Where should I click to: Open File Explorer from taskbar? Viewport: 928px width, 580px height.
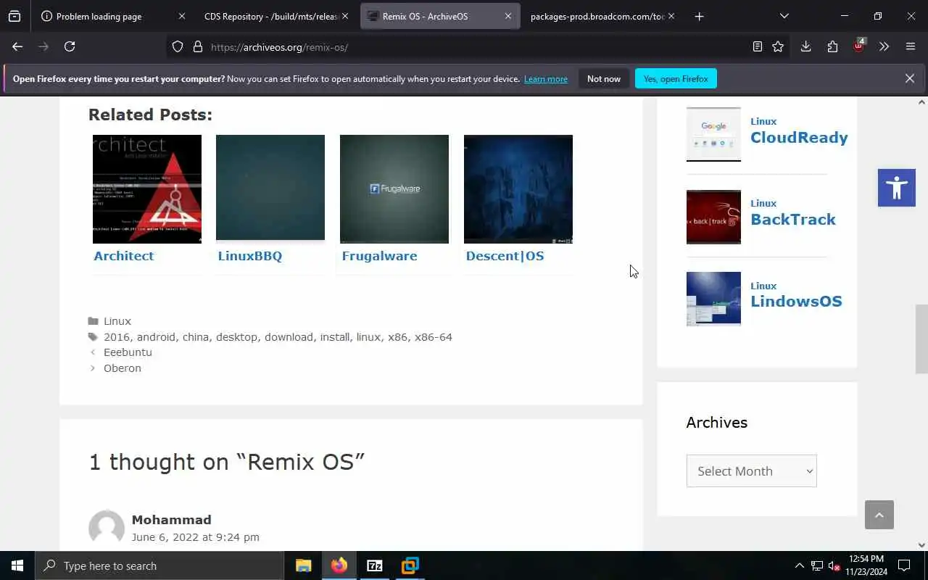click(303, 565)
